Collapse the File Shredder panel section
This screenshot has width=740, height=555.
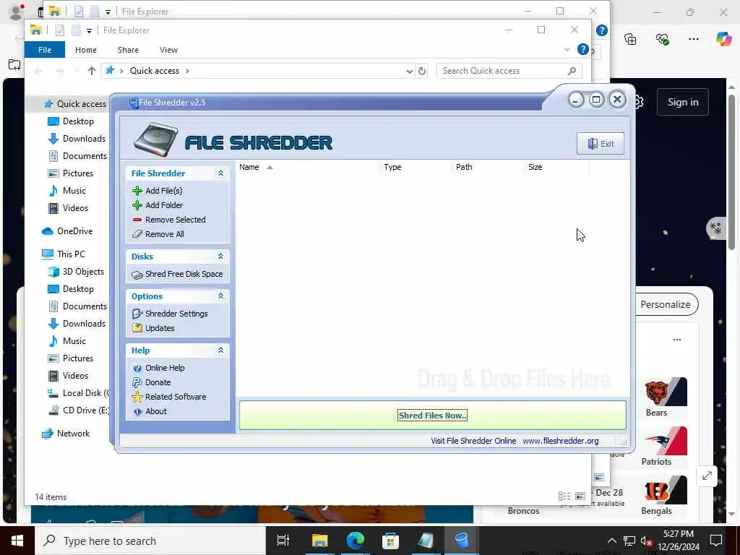point(220,173)
